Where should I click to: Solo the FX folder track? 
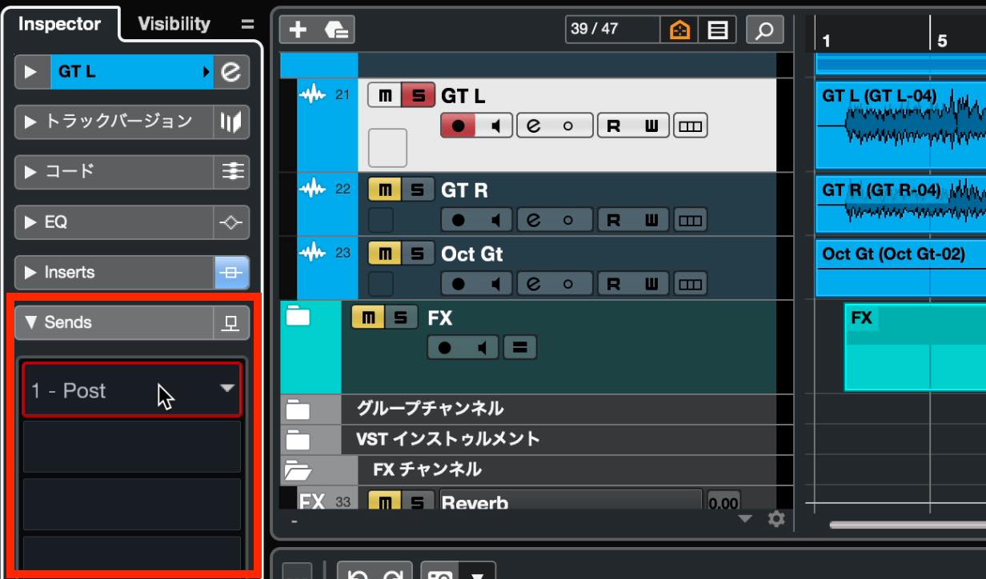pos(401,317)
